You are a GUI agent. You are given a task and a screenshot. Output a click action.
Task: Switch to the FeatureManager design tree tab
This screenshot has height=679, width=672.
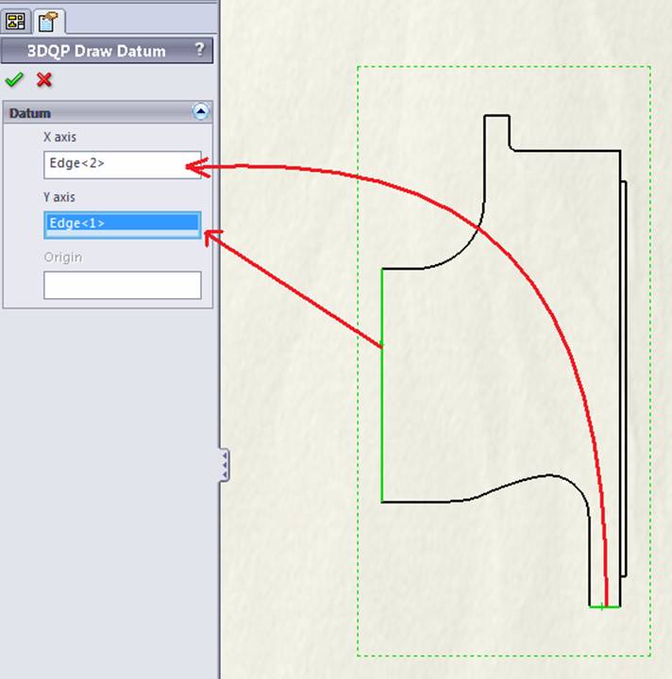(15, 20)
